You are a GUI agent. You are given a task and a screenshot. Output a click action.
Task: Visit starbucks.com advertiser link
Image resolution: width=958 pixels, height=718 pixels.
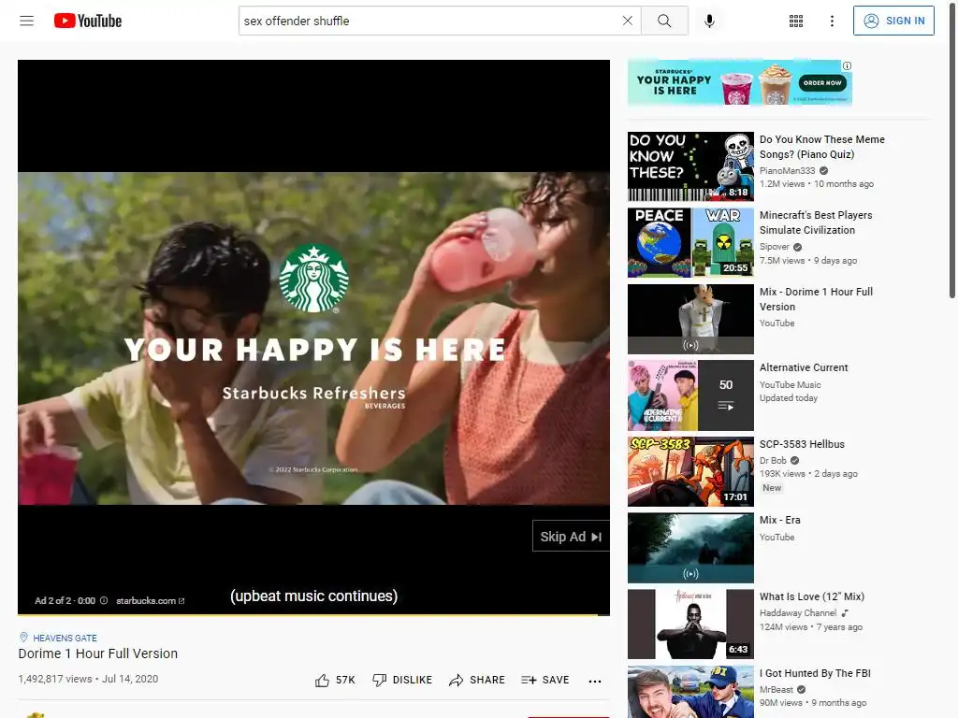[x=151, y=601]
